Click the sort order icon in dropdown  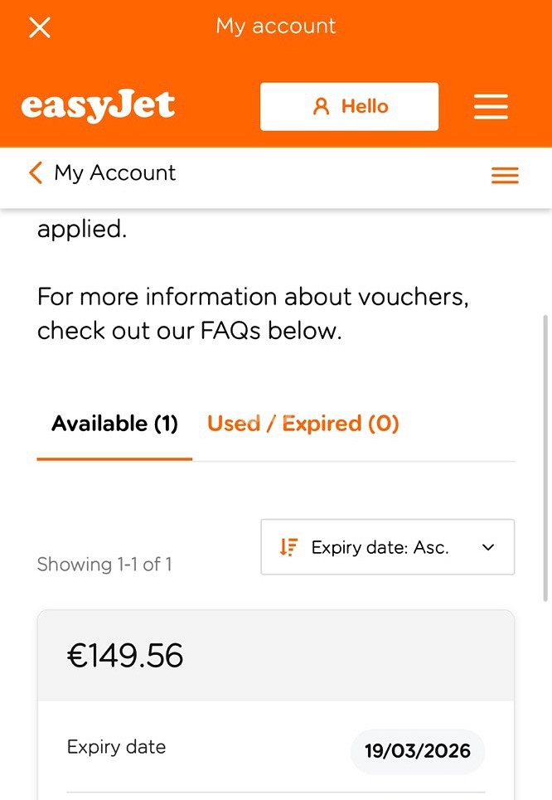click(288, 547)
